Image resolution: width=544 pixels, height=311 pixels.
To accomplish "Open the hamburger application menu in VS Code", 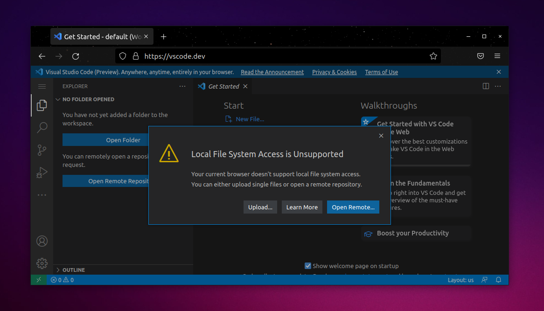I will (x=42, y=86).
